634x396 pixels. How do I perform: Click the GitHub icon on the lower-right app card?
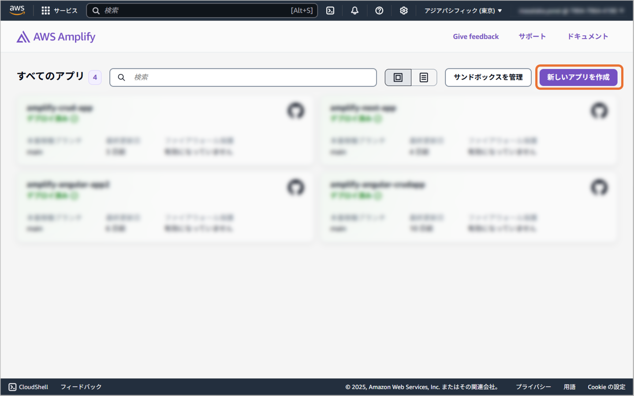[599, 187]
